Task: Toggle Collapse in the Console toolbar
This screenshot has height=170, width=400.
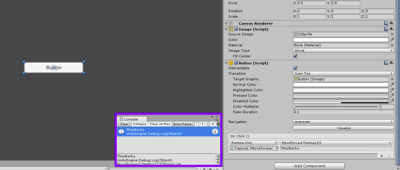Action: [x=140, y=124]
